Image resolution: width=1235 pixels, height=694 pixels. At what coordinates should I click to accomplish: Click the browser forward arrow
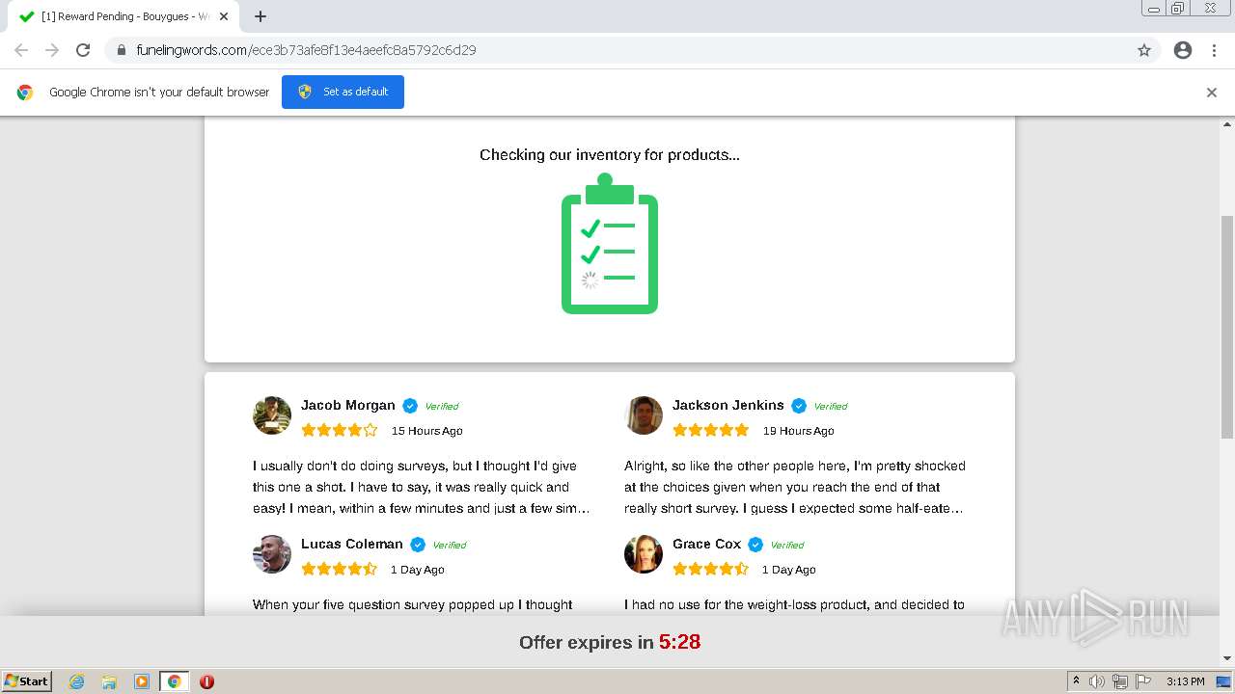tap(52, 50)
